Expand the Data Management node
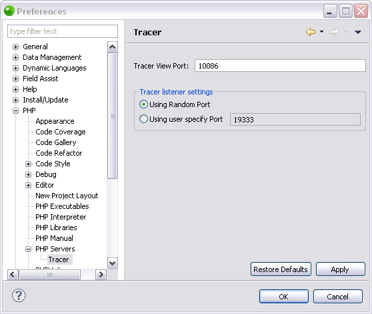The image size is (372, 314). 15,57
